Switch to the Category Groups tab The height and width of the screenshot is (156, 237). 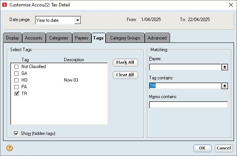click(125, 38)
